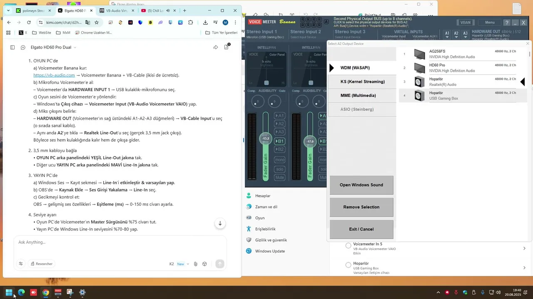Expand Hoparlör USB Gaming Box chevron
The height and width of the screenshot is (299, 533).
[524, 267]
